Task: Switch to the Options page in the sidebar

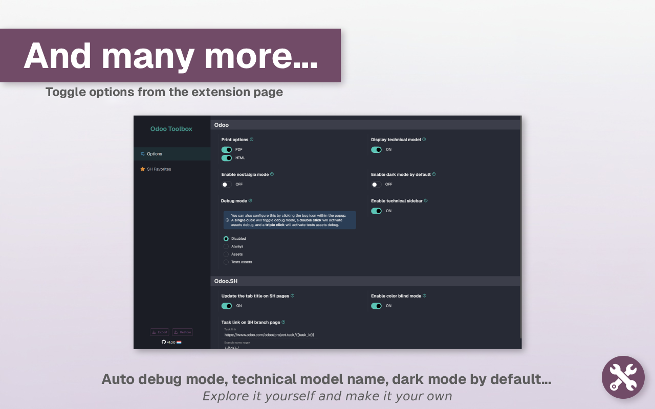Action: 153,153
